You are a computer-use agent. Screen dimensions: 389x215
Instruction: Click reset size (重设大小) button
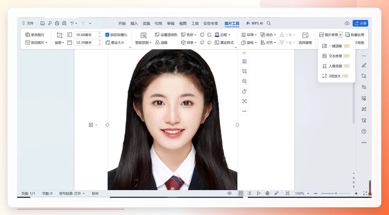point(115,43)
